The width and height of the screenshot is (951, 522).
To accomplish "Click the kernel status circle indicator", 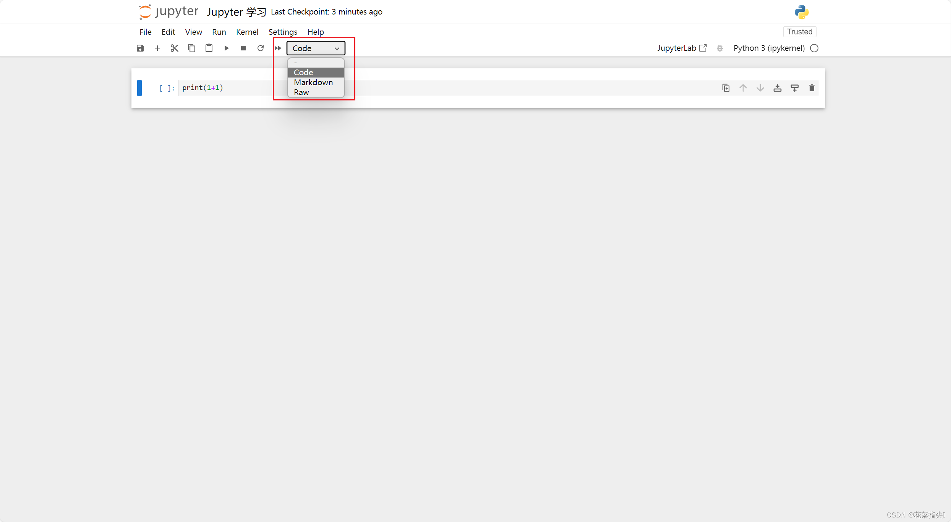I will pos(814,48).
